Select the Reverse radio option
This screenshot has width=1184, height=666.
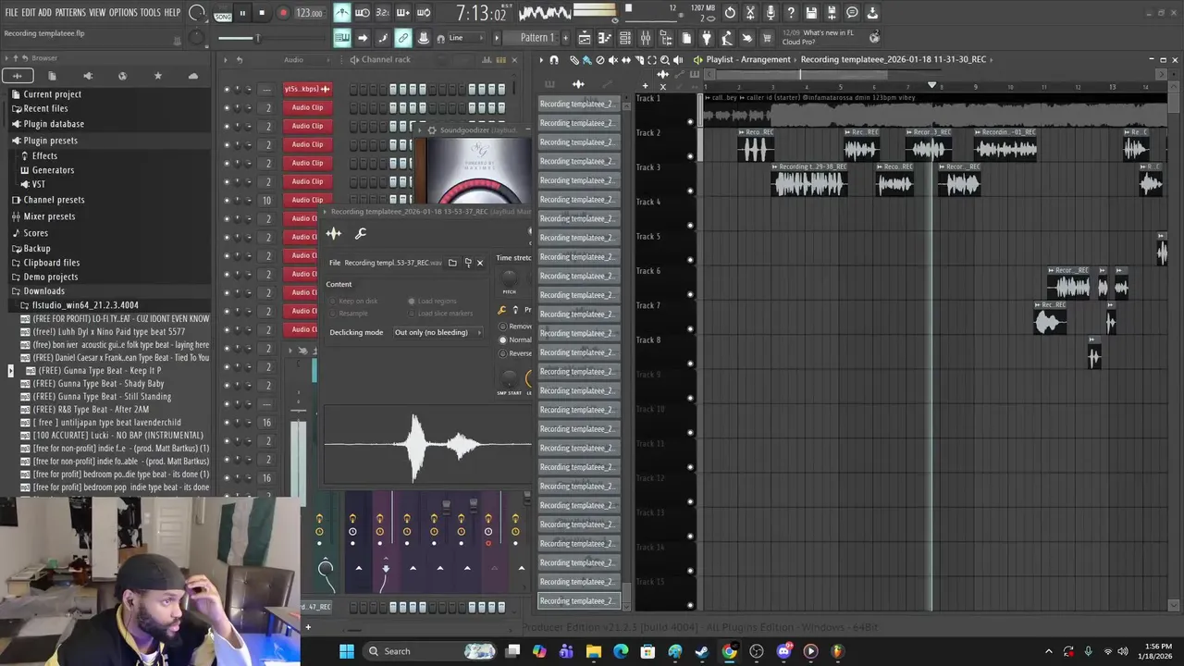point(515,353)
